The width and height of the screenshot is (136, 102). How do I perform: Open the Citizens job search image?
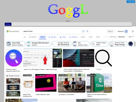tap(99, 83)
